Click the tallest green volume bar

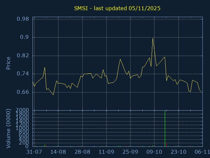click(165, 129)
